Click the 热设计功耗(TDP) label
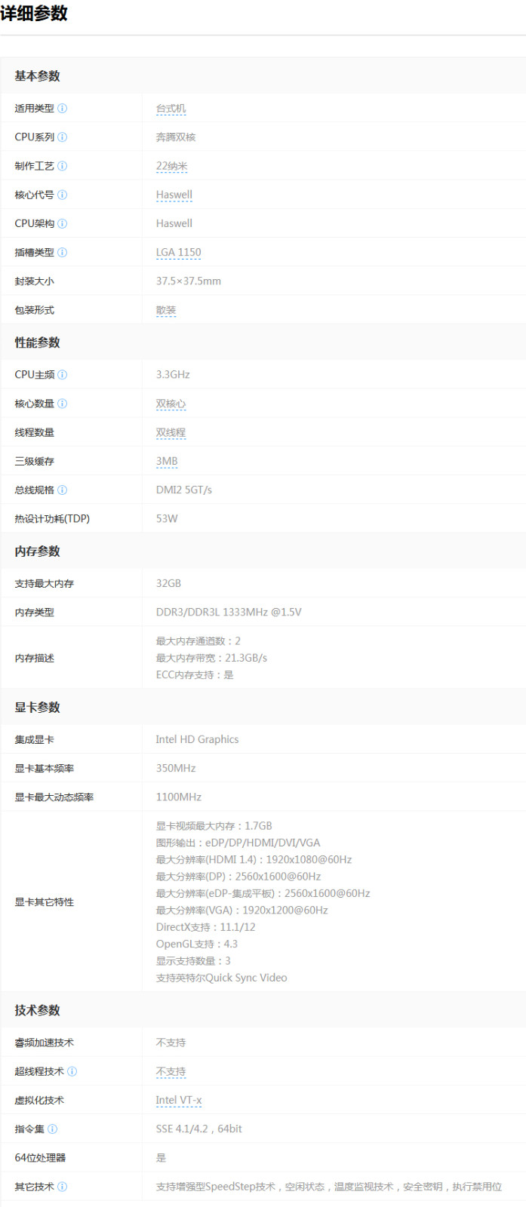This screenshot has width=526, height=1207. pyautogui.click(x=52, y=519)
